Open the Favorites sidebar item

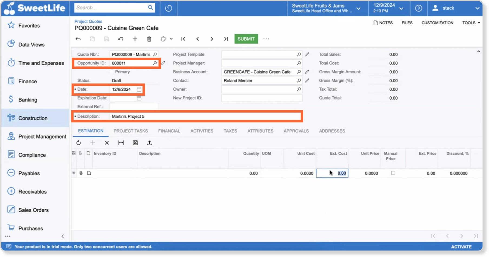[x=35, y=26]
